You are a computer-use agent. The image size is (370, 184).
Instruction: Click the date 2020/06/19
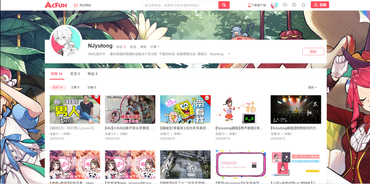pos(223,139)
